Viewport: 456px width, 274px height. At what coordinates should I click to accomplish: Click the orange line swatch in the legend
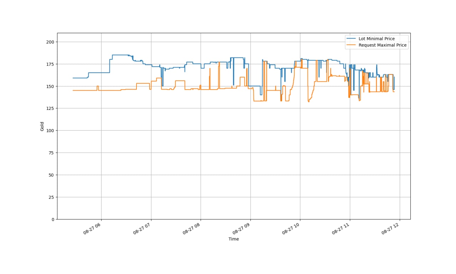pos(351,45)
